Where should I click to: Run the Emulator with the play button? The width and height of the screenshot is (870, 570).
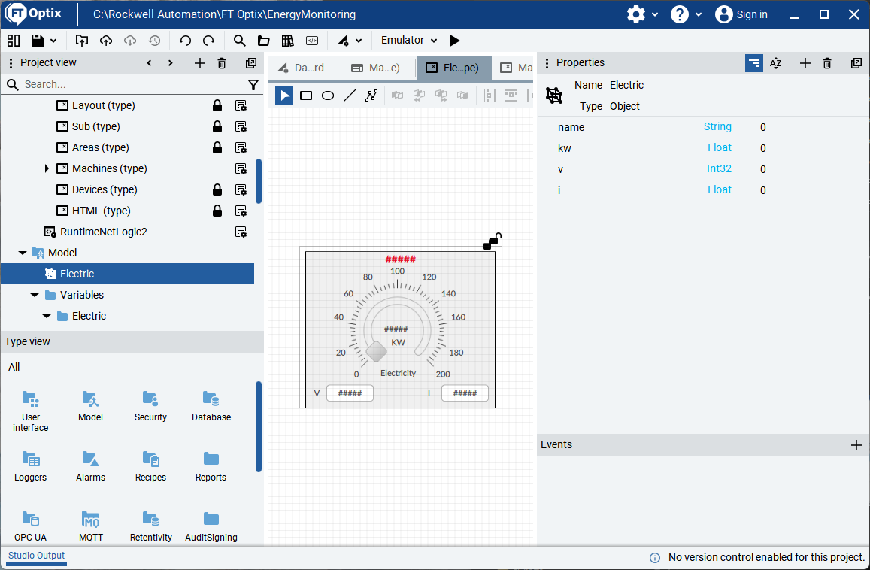click(454, 41)
